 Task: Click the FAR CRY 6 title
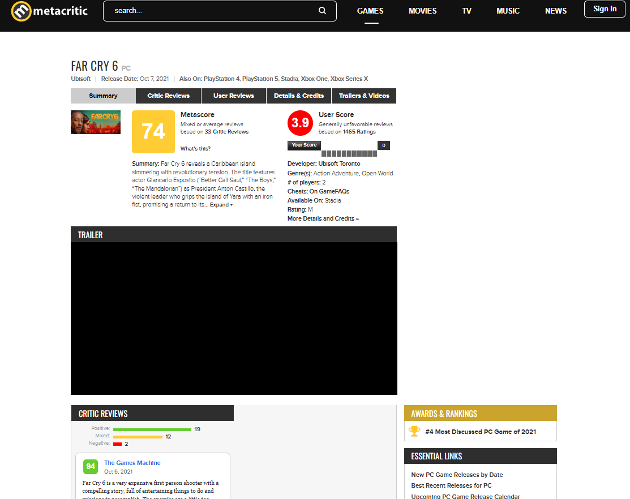[x=95, y=66]
